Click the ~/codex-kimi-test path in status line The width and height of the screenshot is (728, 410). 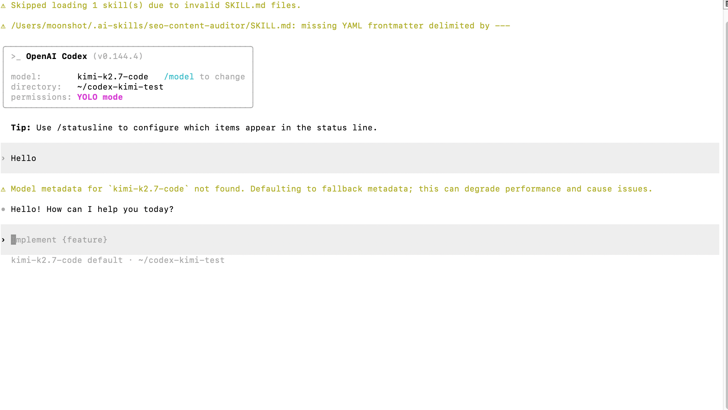[x=181, y=260]
